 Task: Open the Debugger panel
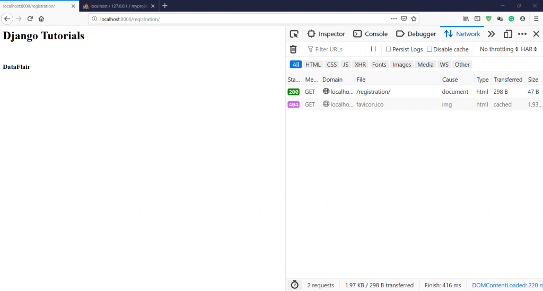416,34
